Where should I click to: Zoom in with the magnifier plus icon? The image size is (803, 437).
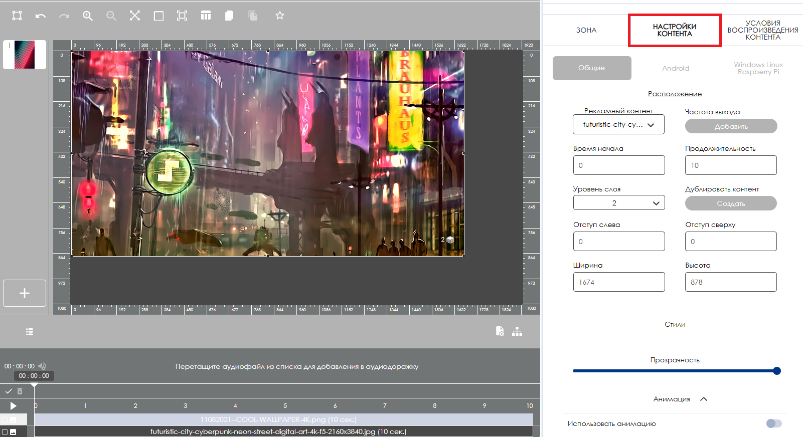point(88,16)
